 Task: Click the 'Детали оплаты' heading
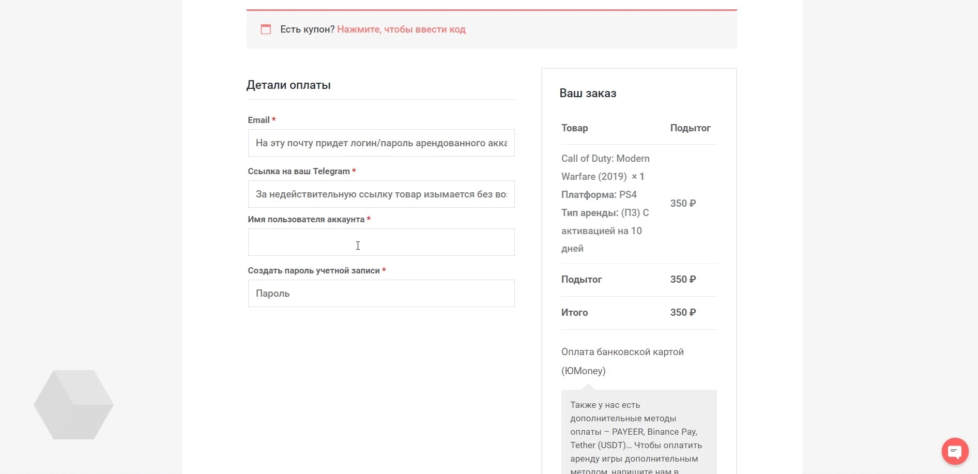pyautogui.click(x=288, y=85)
